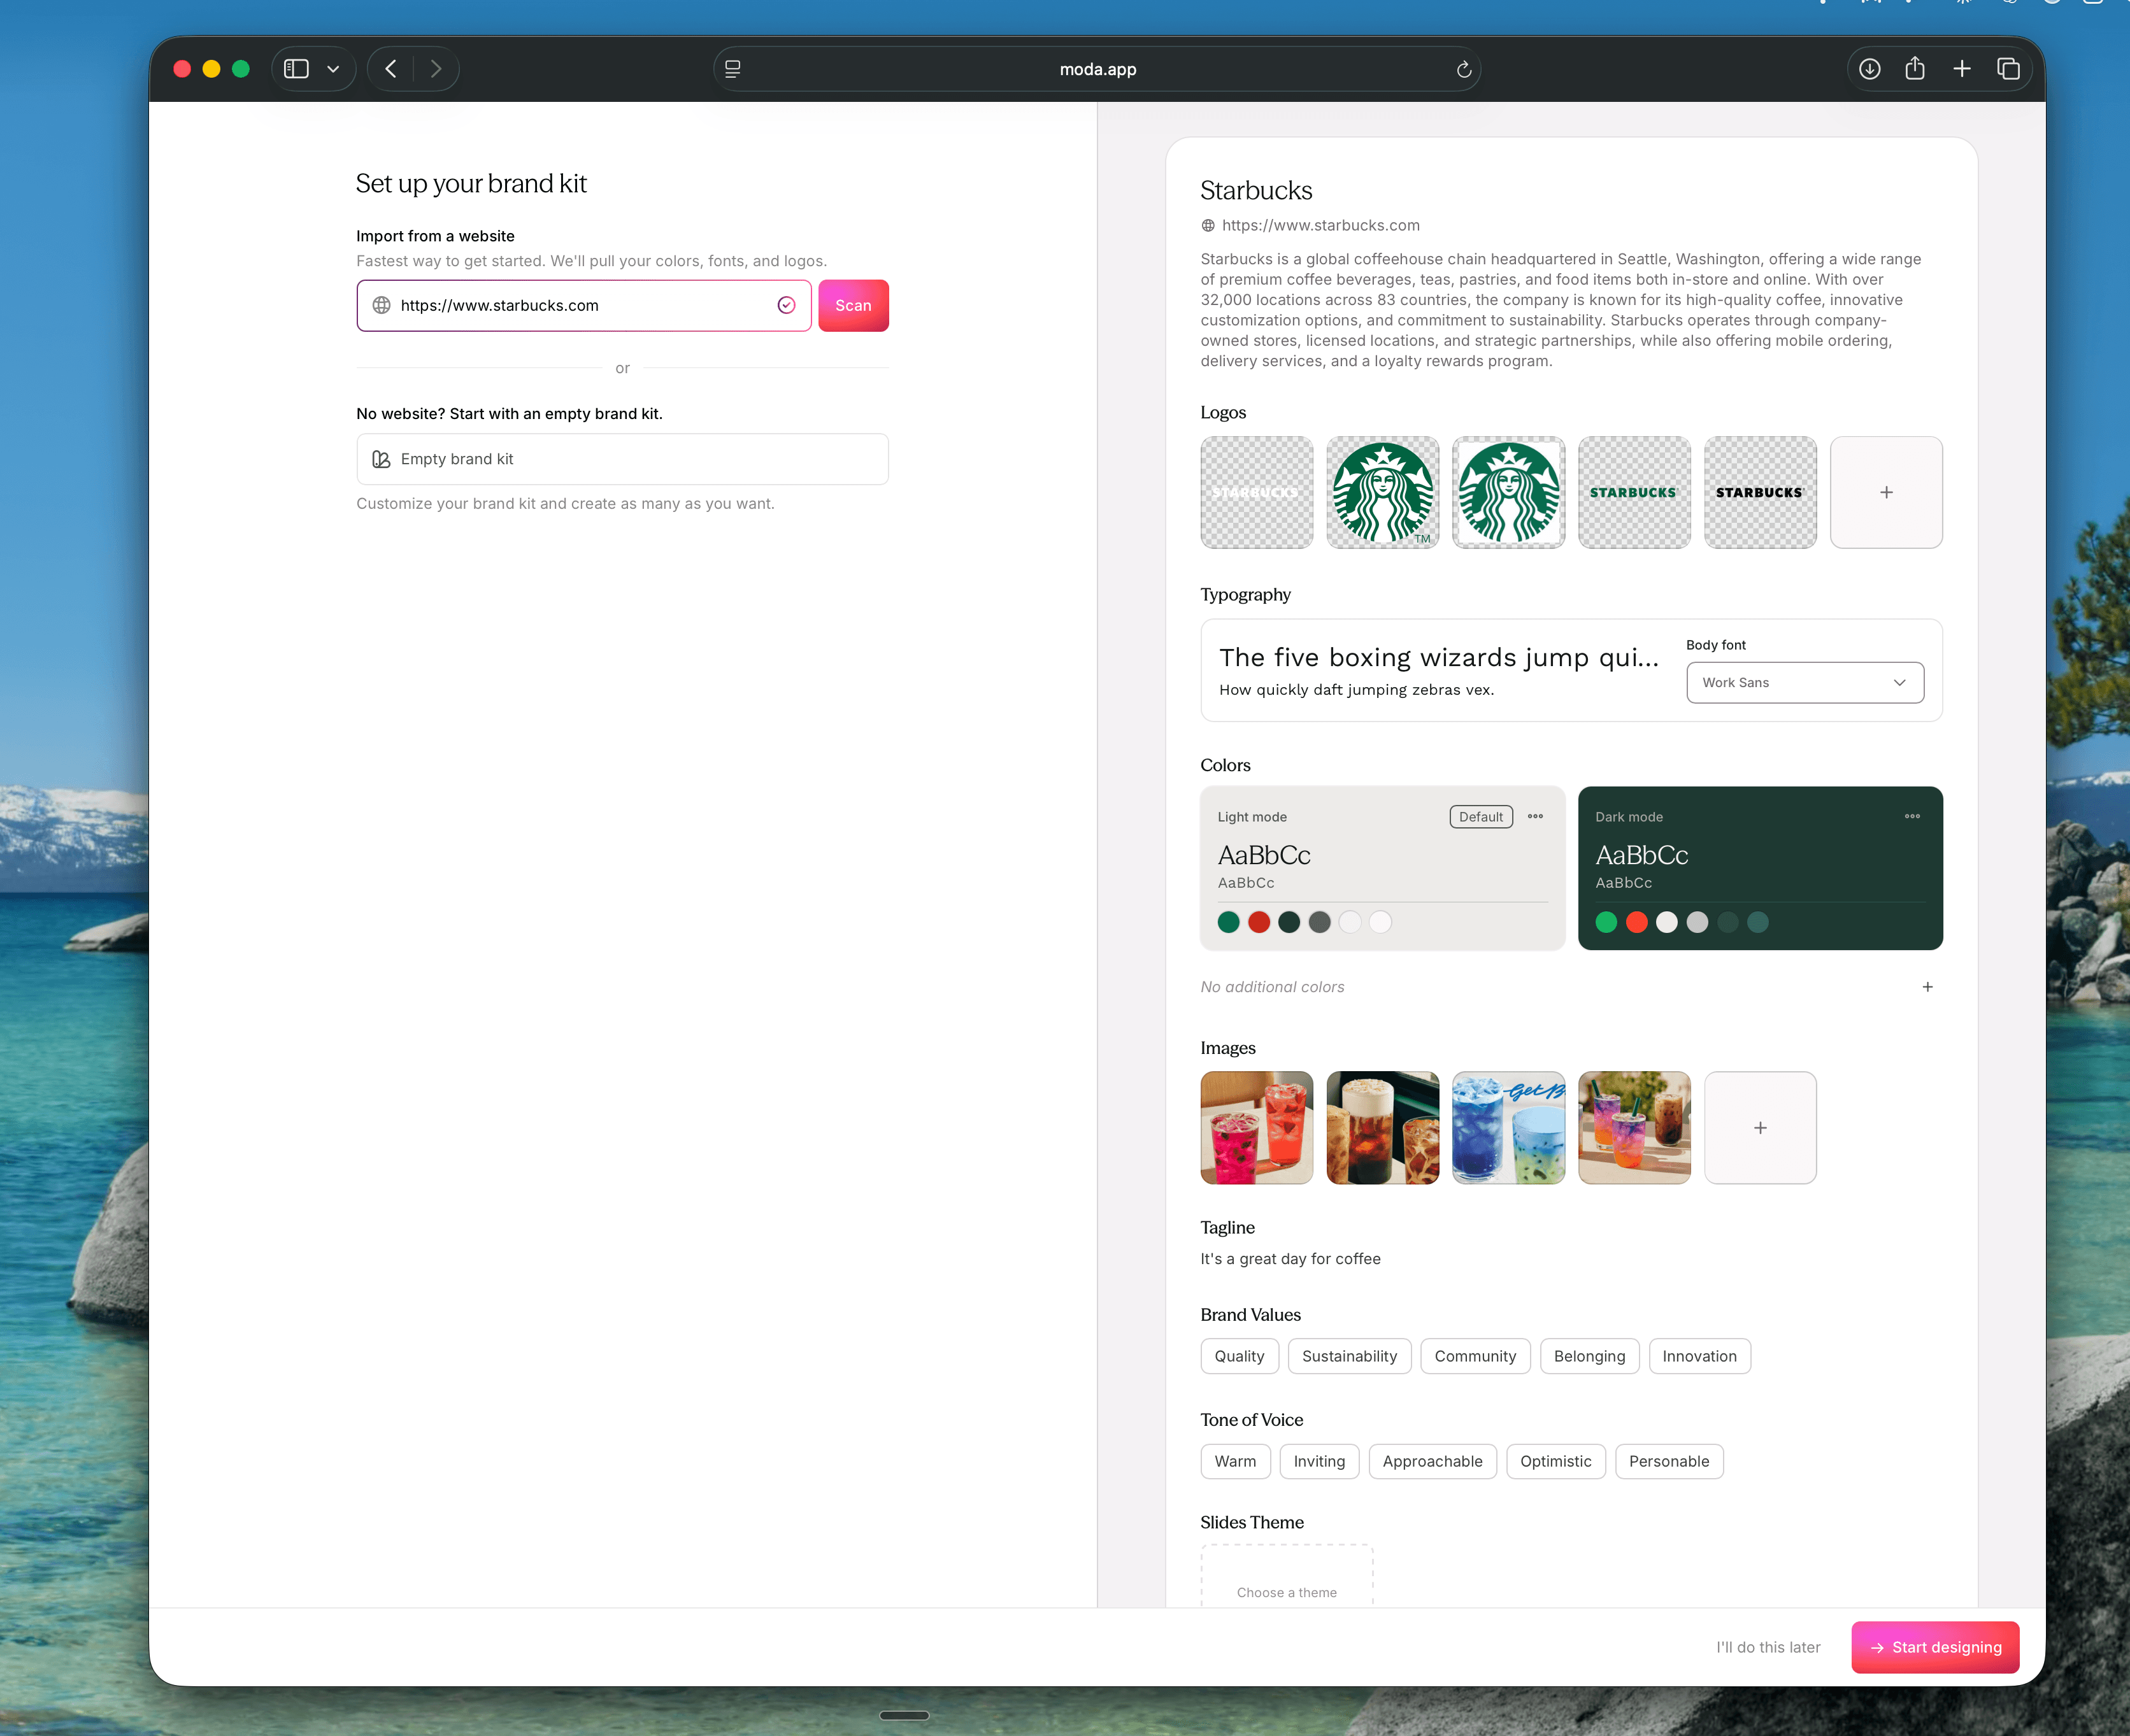The width and height of the screenshot is (2130, 1736).
Task: Click the website URL input field
Action: 584,305
